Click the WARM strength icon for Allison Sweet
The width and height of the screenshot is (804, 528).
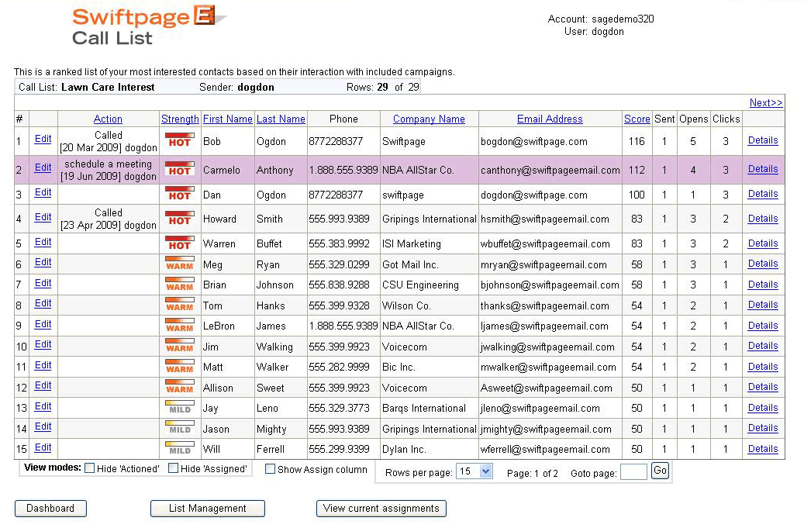(x=179, y=387)
